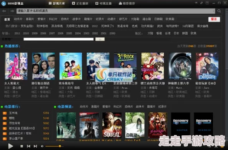Click hot search 功夫熊猫2
Viewport: 228px width, 150px height.
pos(147,26)
